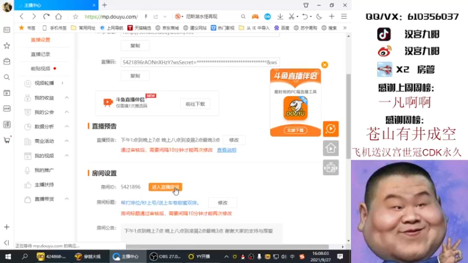Viewport: 468px width, 263px height.
Task: Close the 主播中心 browser tab
Action: 94,5
